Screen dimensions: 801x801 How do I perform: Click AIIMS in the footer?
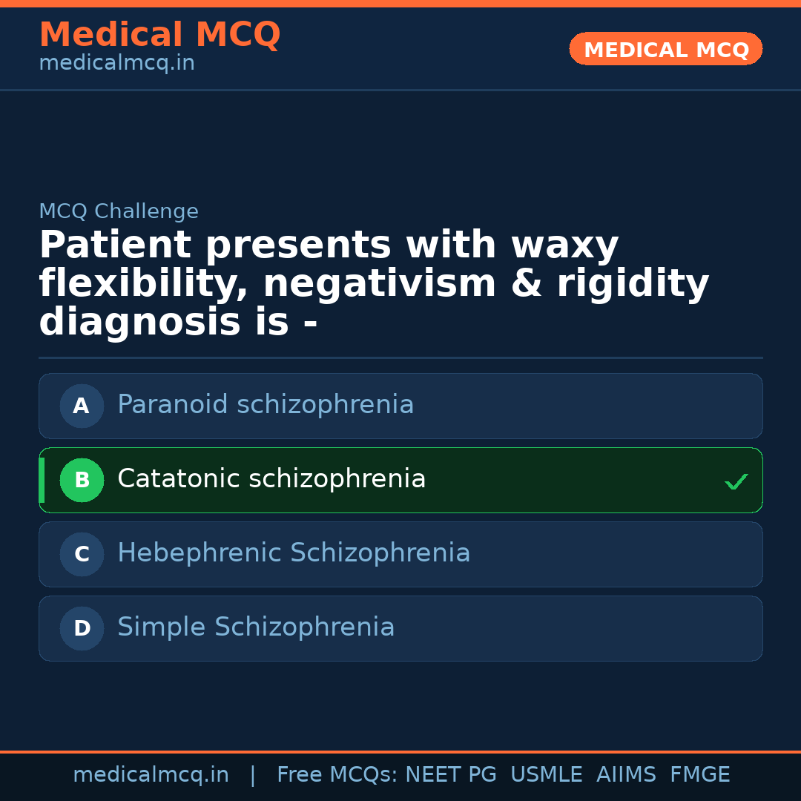click(x=626, y=775)
